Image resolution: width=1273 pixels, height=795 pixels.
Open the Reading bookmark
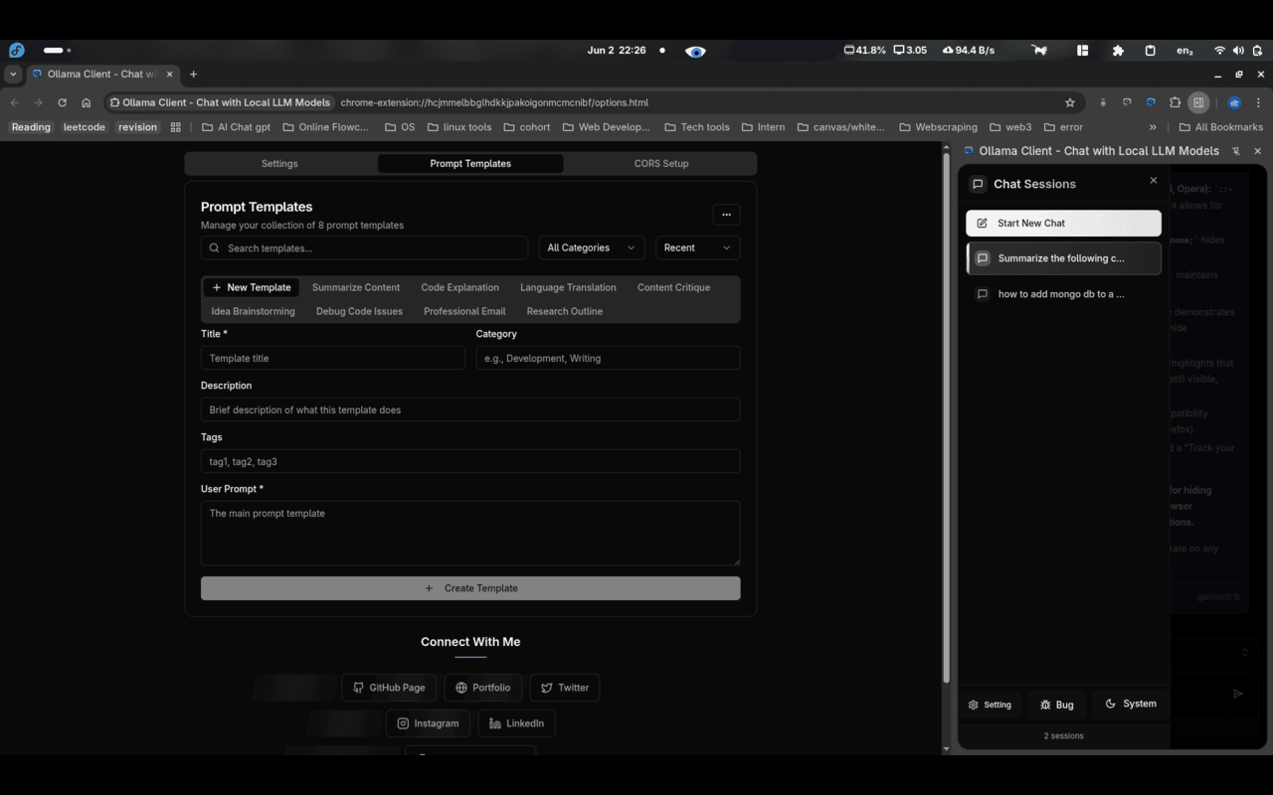[x=31, y=127]
